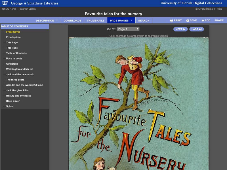Expand the DESCRIPTION dropdown arrow
The image size is (227, 170).
point(57,20)
